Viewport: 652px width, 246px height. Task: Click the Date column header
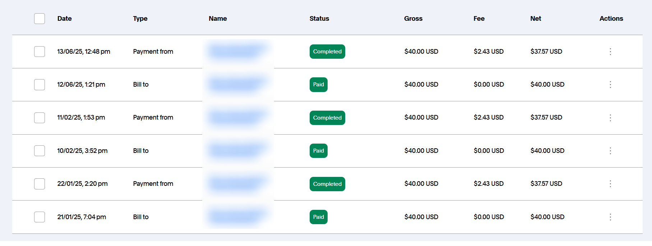point(64,19)
